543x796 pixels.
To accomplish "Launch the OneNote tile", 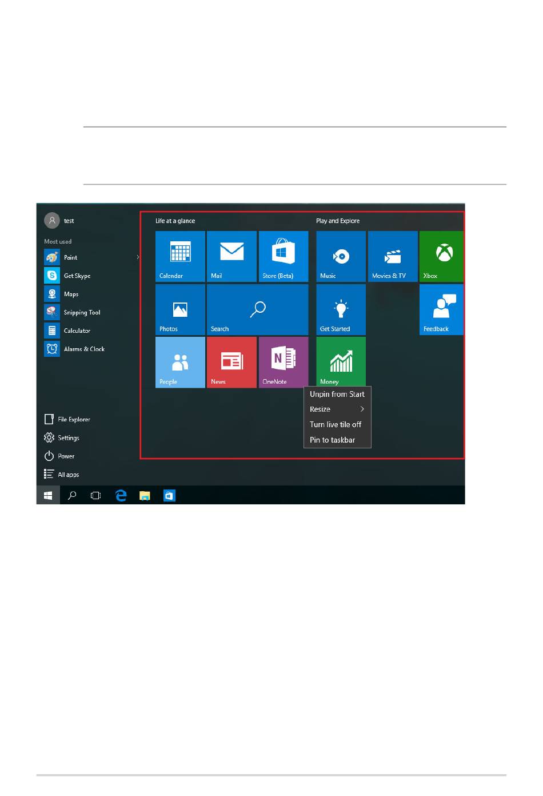I will (284, 363).
